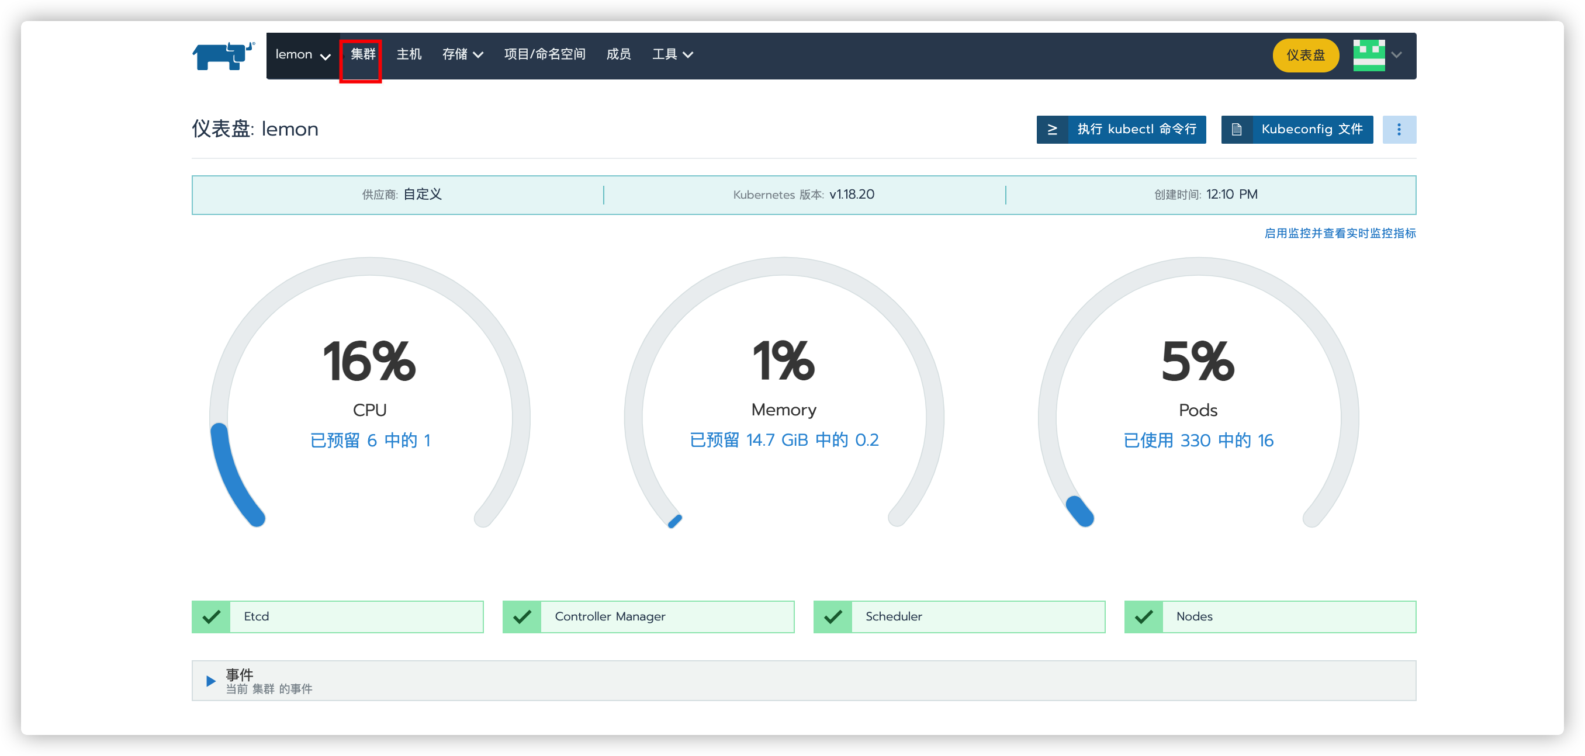Click Kubernetes 版本 v1.18.20 text
1585x756 pixels.
(x=804, y=195)
